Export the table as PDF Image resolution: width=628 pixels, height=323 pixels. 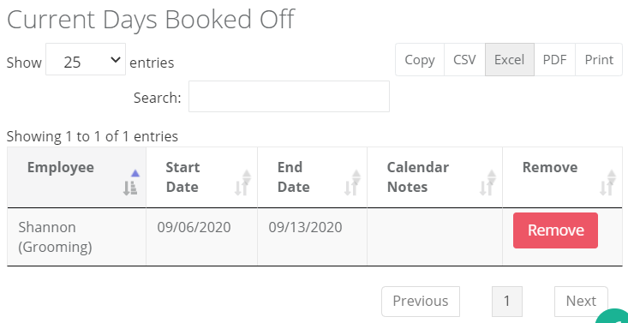[x=554, y=60]
